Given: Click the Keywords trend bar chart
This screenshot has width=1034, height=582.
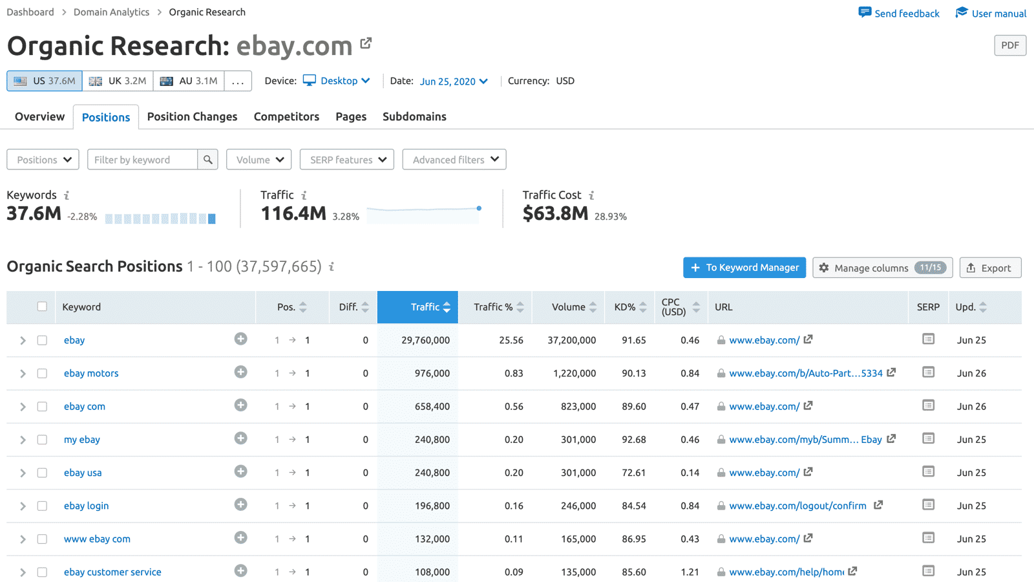Looking at the screenshot, I should click(x=160, y=218).
